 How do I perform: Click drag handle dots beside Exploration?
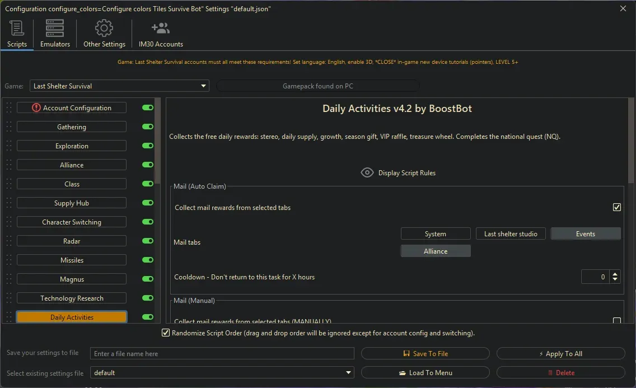[x=9, y=146]
